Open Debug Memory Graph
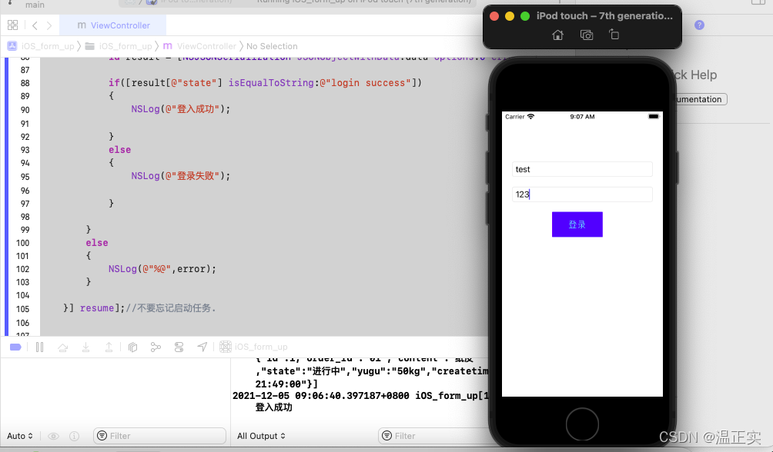Viewport: 773px width, 452px height. point(156,347)
